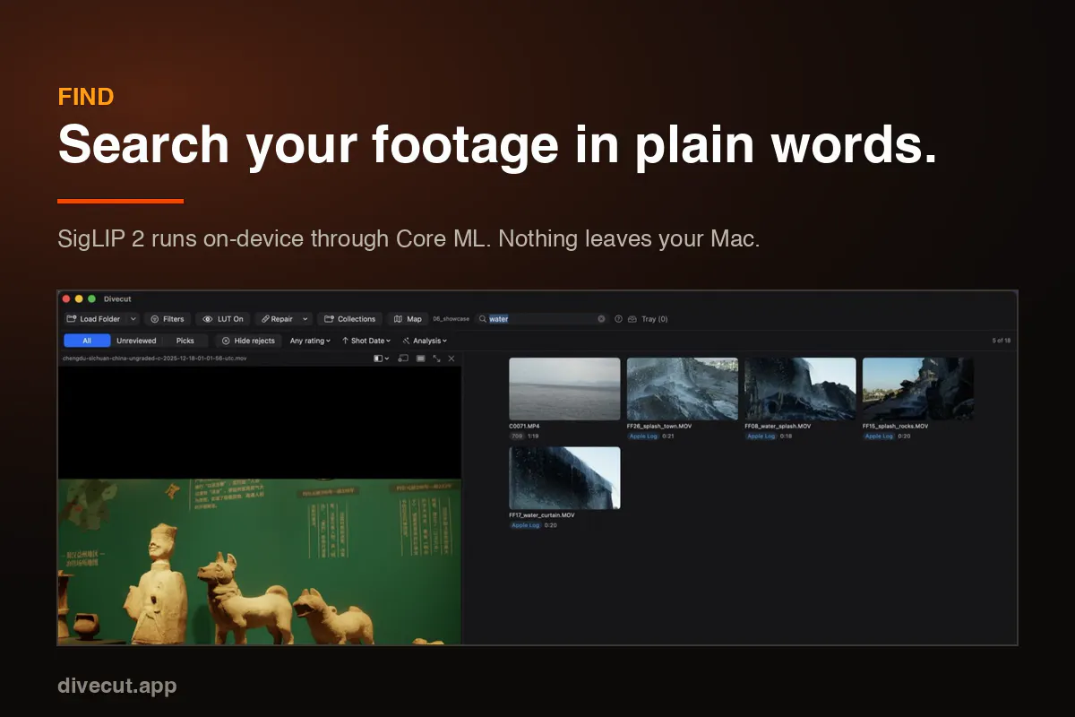Click the video preview of clay figurines
Image resolution: width=1075 pixels, height=717 pixels.
pos(260,561)
